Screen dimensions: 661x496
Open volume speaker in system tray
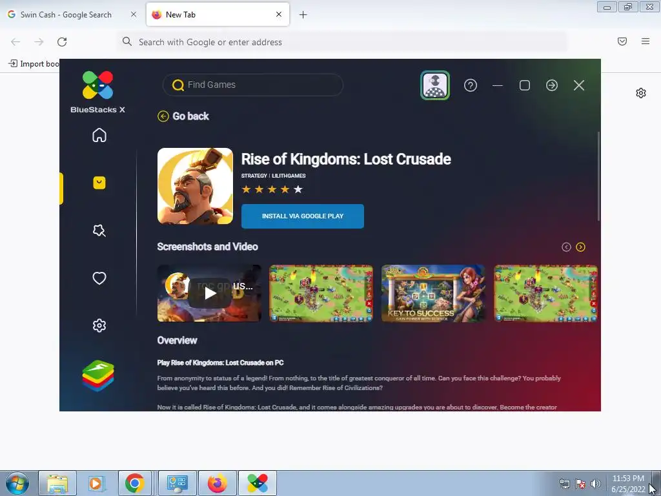[596, 484]
